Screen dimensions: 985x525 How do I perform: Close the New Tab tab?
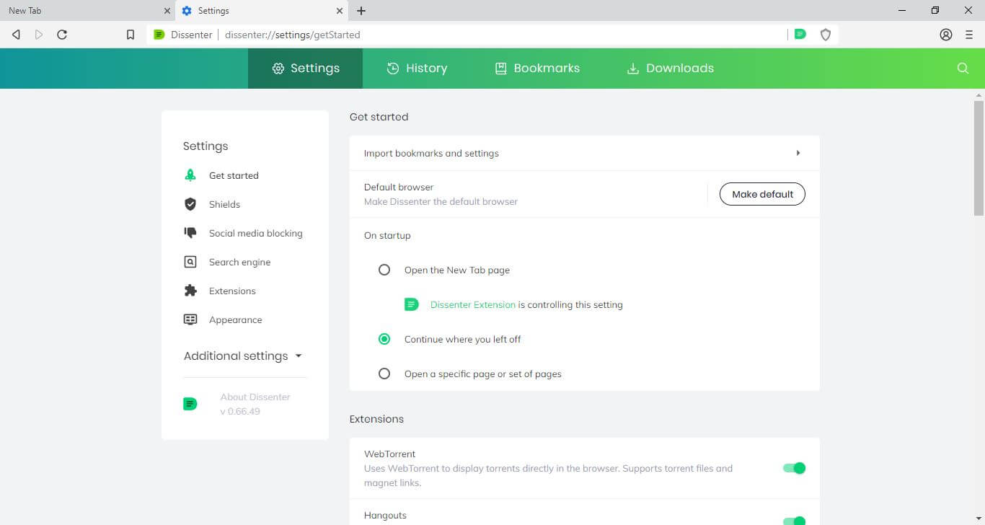click(x=167, y=11)
